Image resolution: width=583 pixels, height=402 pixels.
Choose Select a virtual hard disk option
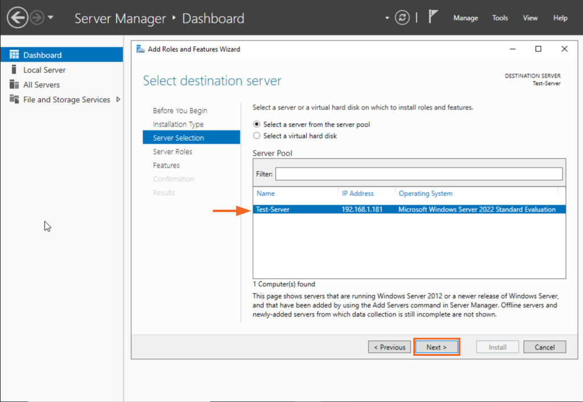click(257, 136)
